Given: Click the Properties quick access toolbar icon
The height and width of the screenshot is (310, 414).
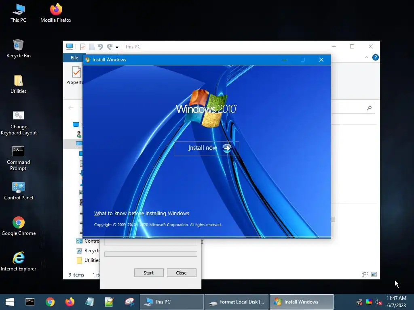Looking at the screenshot, I should 82,47.
